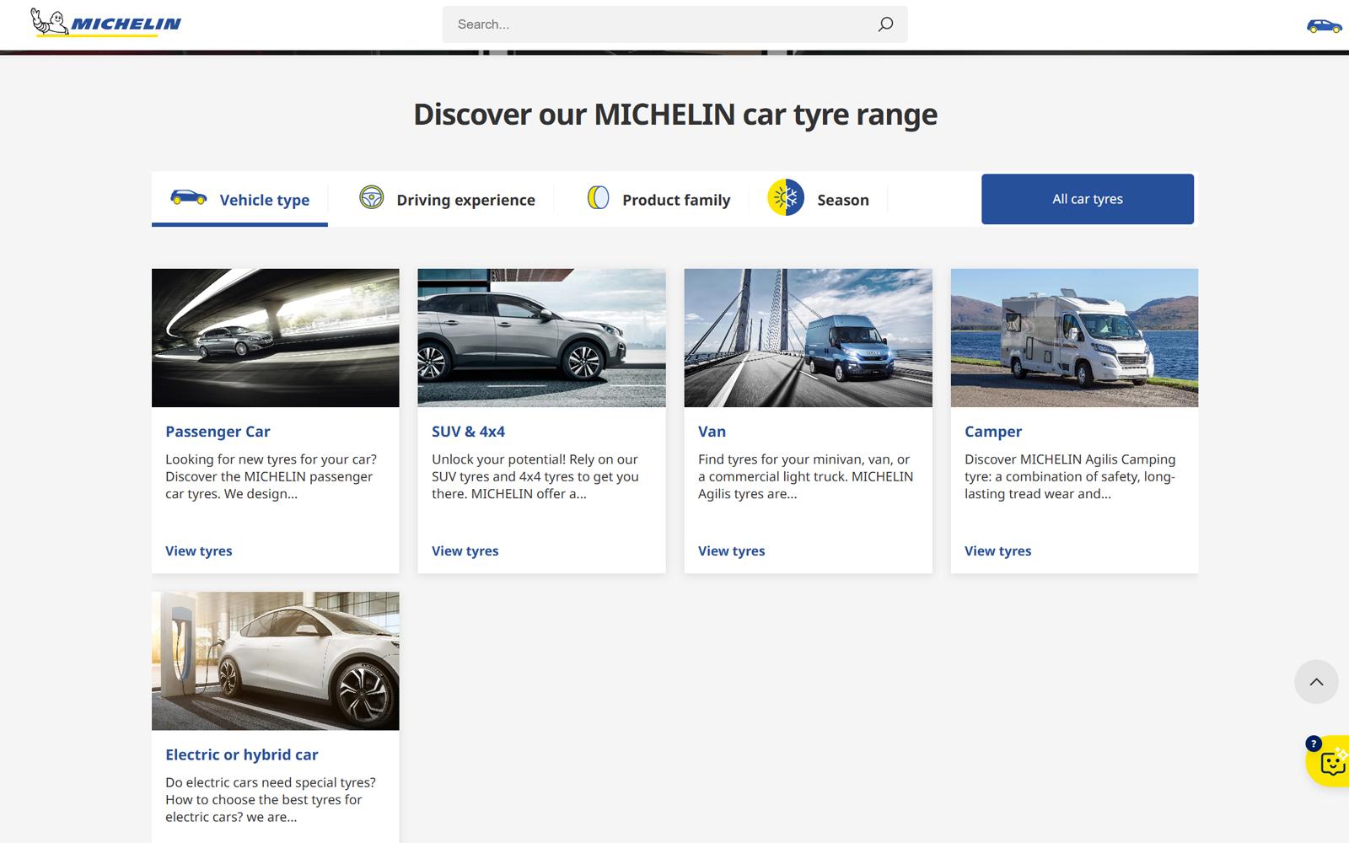1349x843 pixels.
Task: Open the Van image
Action: click(809, 338)
